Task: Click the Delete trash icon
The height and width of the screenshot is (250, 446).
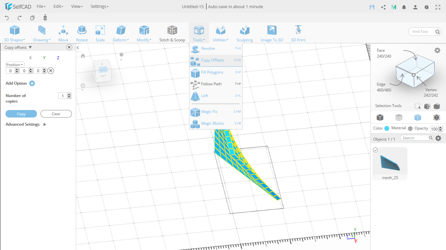Action: [45, 18]
